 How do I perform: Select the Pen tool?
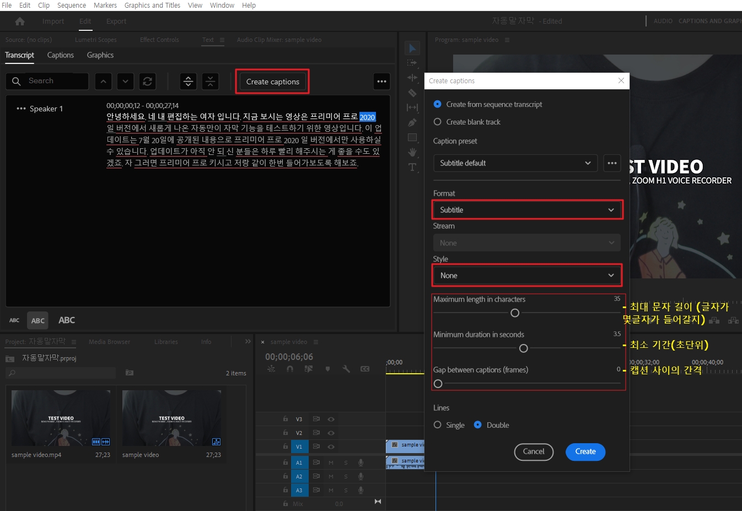(412, 122)
